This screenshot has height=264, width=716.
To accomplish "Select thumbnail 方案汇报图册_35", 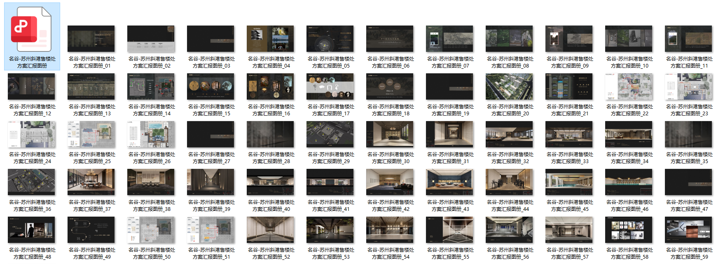I will point(688,134).
